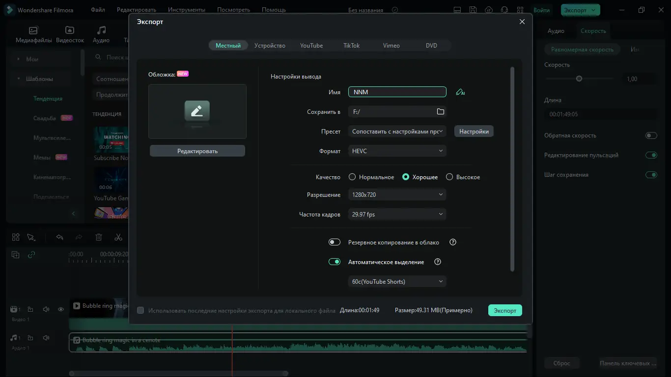Click the Сброс reset button

pyautogui.click(x=562, y=363)
